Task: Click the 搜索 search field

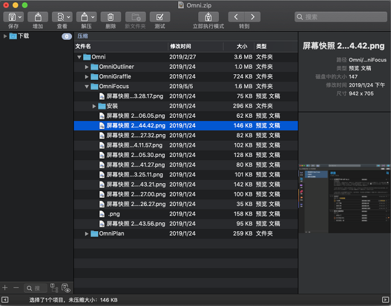Action: point(341,17)
